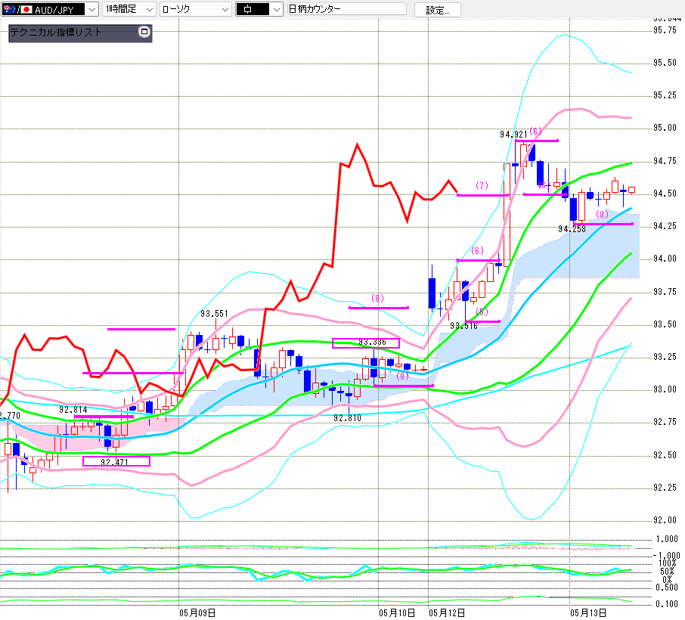Screen dimensions: 685x620
Task: Click the 94.00 price axis label
Action: click(665, 259)
